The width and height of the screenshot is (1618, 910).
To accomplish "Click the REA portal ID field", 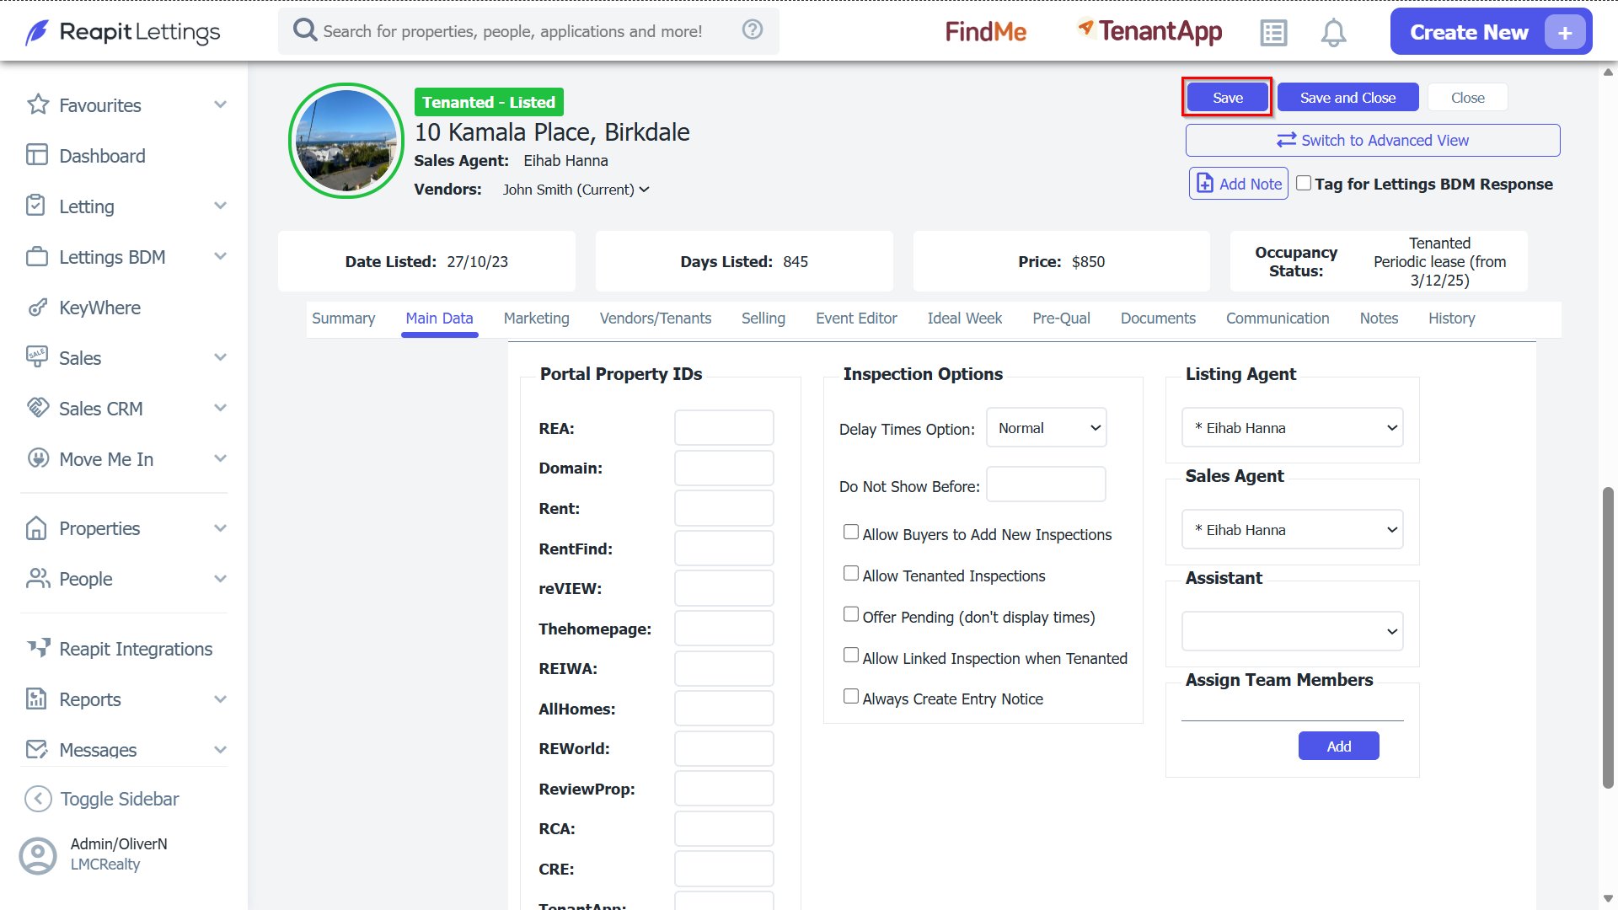I will (x=724, y=428).
